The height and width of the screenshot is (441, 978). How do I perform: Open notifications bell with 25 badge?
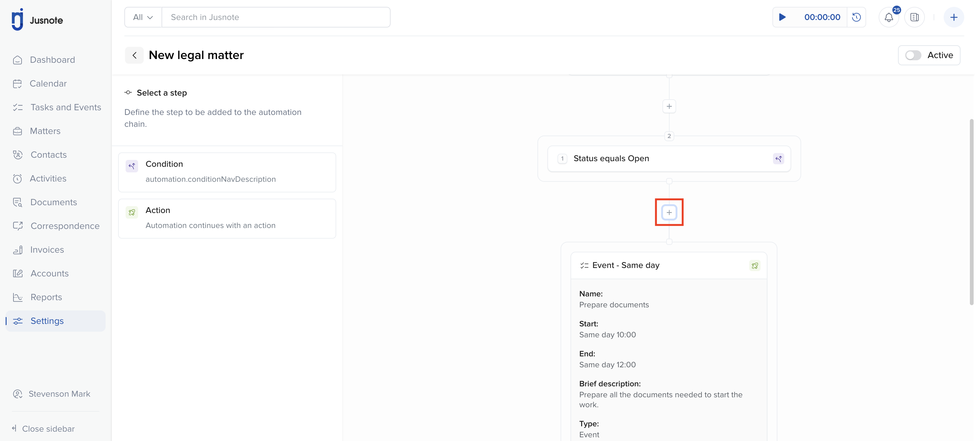tap(889, 17)
